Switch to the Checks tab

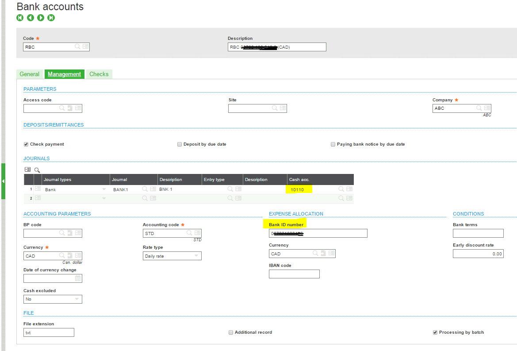99,74
